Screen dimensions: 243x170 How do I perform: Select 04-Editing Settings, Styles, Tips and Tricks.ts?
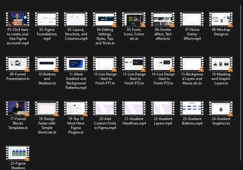pyautogui.click(x=105, y=19)
